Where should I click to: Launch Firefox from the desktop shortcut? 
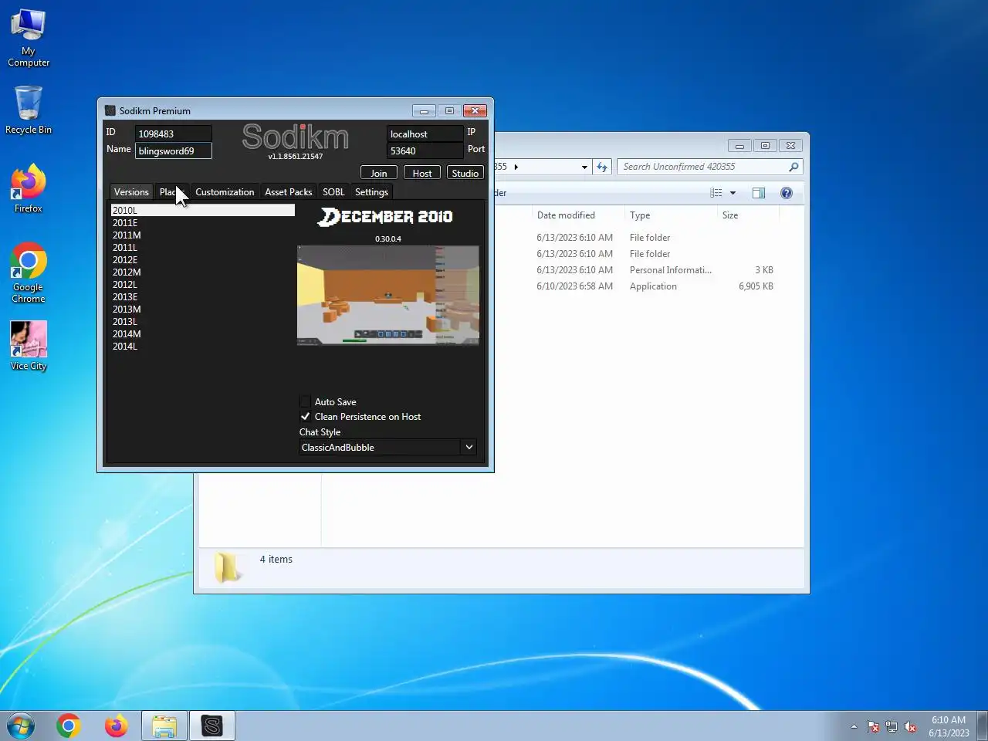pos(29,188)
